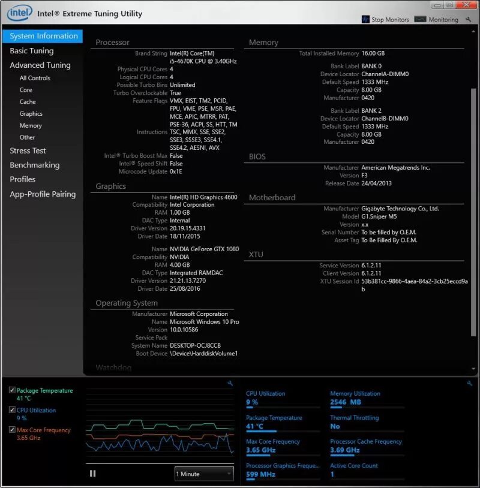
Task: Click Thermal Throttling No tile
Action: 367,423
